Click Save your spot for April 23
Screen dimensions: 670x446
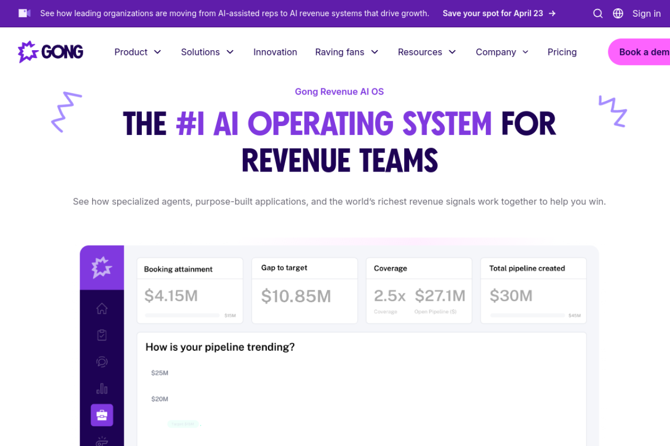tap(499, 14)
